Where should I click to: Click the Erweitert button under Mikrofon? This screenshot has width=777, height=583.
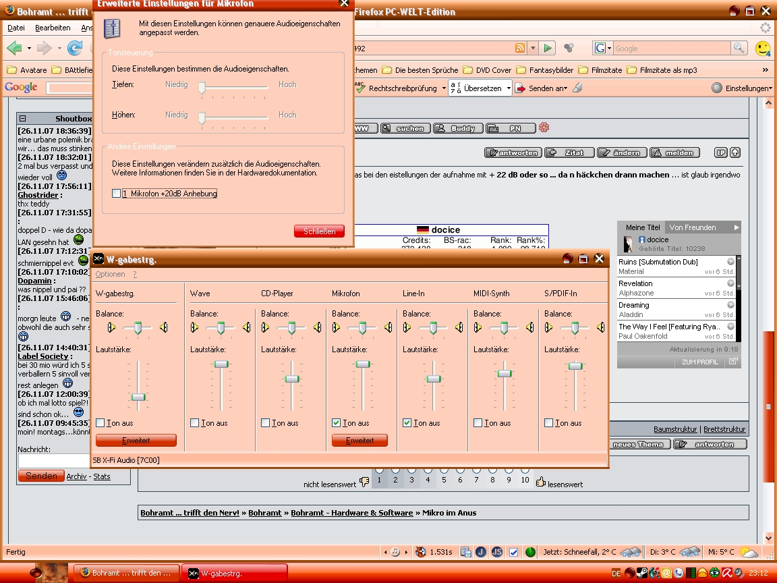359,441
